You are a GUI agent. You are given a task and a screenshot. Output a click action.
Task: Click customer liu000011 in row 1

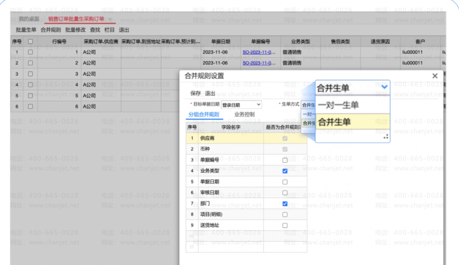(412, 52)
